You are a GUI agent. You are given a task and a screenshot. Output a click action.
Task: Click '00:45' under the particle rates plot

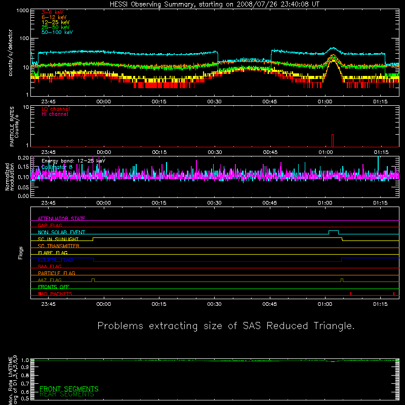(270, 152)
